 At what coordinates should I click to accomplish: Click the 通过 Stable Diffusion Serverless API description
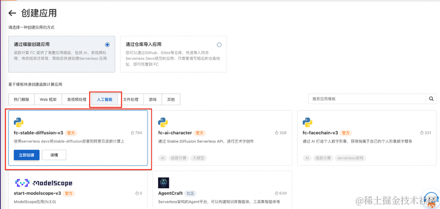pos(206,141)
